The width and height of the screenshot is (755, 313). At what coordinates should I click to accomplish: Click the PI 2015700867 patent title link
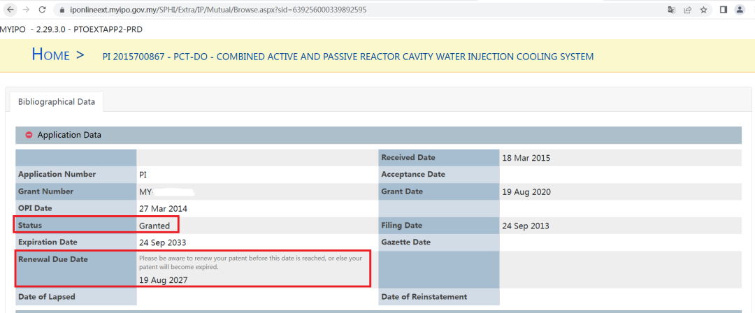click(348, 57)
